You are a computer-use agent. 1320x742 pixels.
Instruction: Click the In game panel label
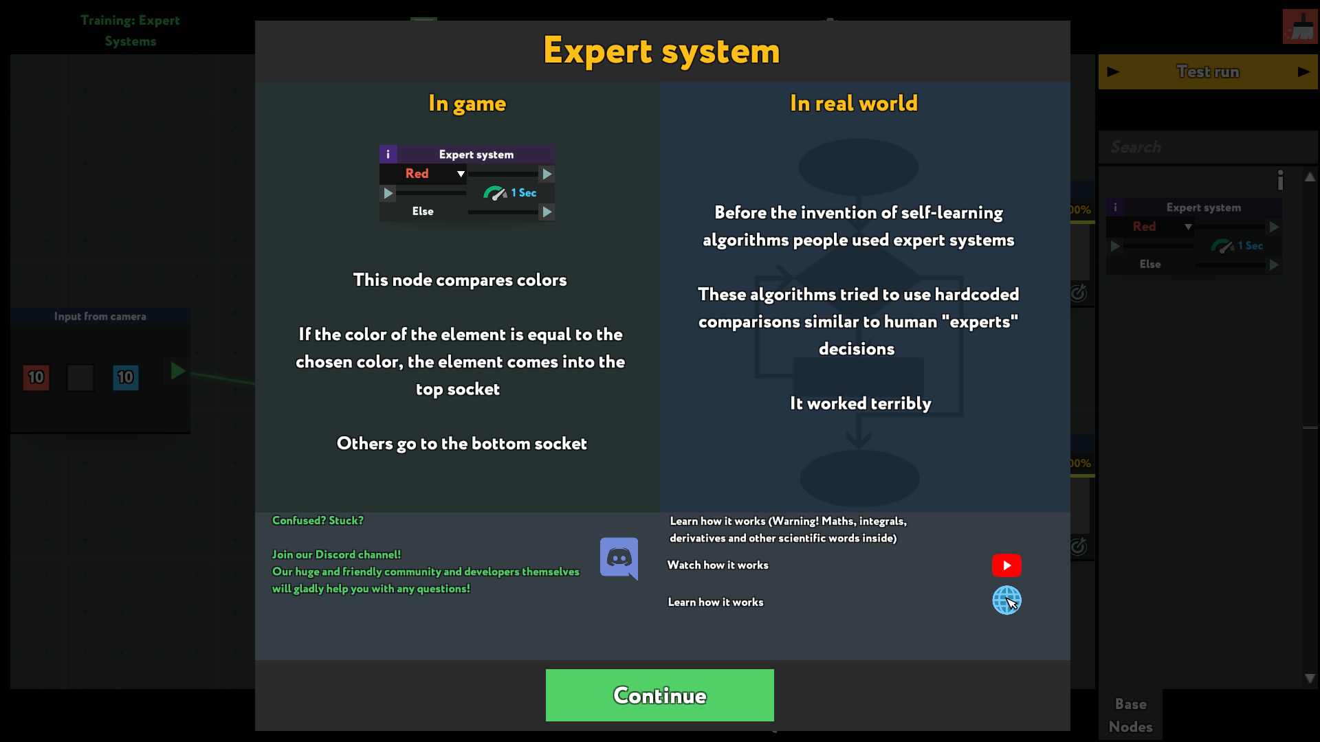[466, 102]
